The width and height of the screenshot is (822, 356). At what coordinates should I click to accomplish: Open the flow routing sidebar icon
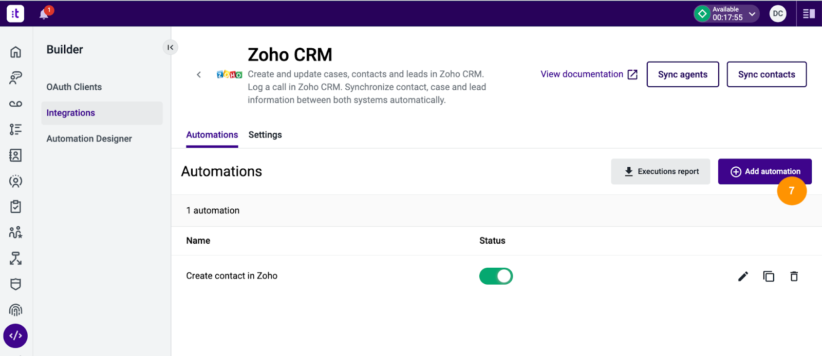point(16,259)
